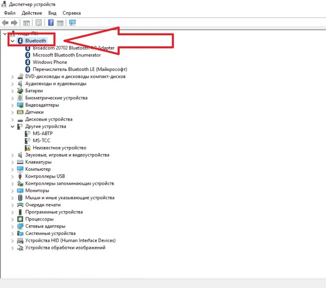Select Мыши и иные указывающие устройства label
The image size is (326, 288).
click(70, 198)
